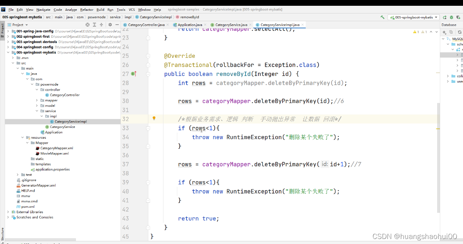Start the Debug session
Image resolution: width=463 pixels, height=244 pixels.
[451, 17]
